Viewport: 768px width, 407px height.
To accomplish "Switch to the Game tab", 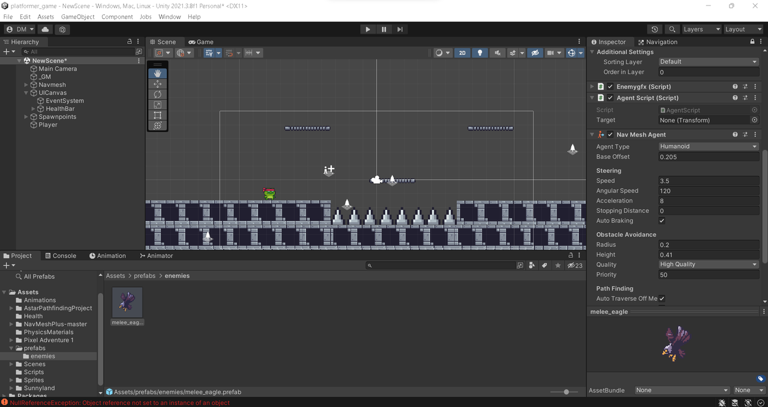I will [x=201, y=42].
